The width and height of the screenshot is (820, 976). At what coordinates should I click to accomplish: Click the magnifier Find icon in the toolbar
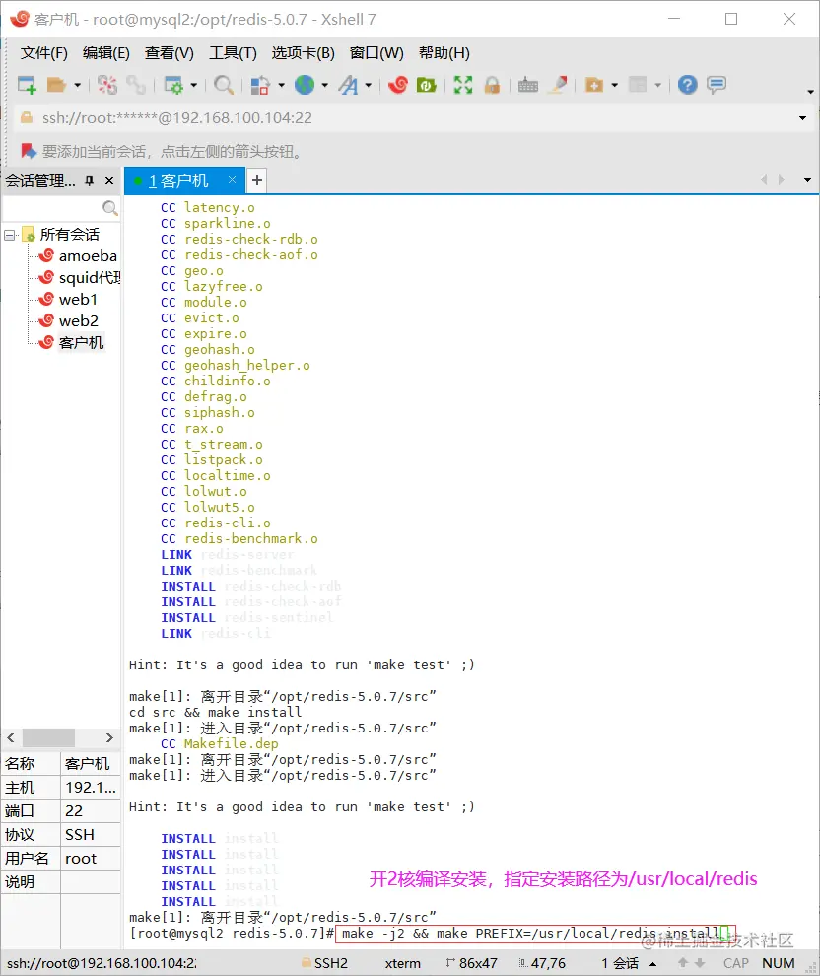[224, 85]
